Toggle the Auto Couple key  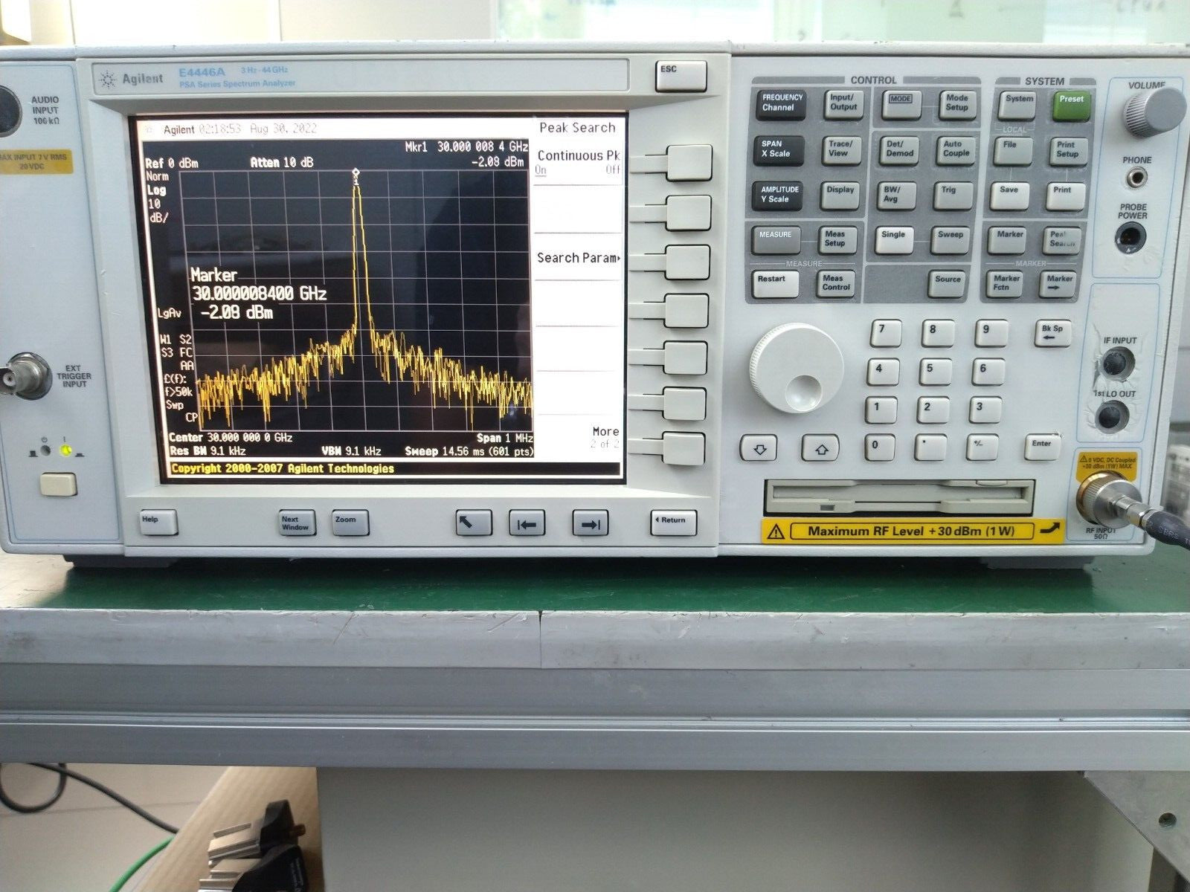(956, 152)
